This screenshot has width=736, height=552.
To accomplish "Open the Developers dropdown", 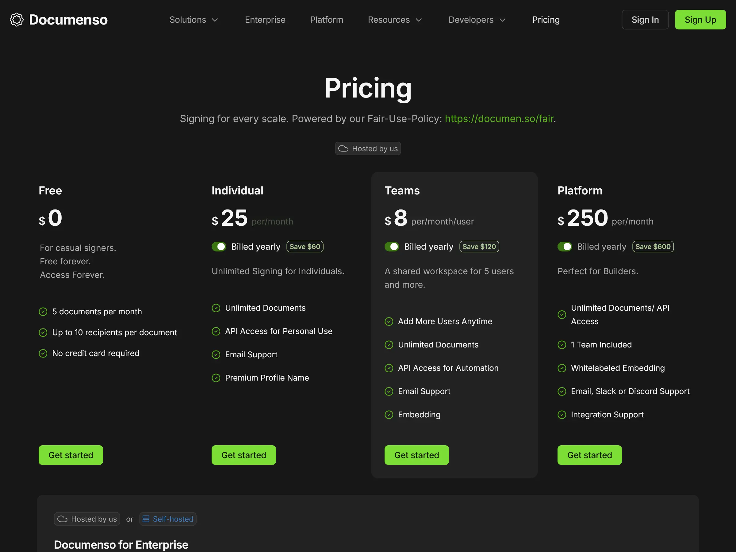I will [x=477, y=20].
